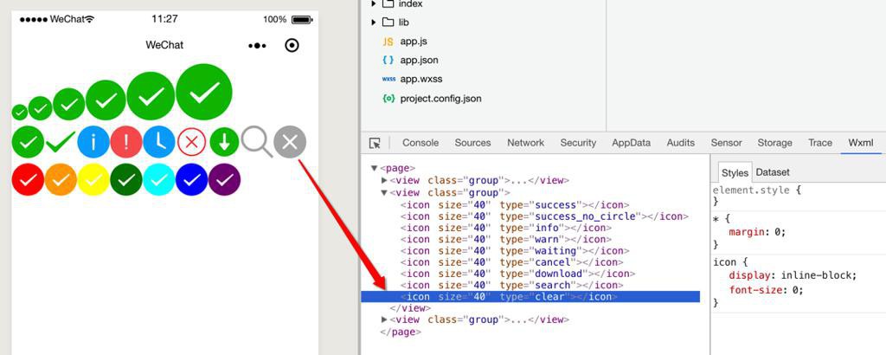Click the red warn exclamation icon
Screen dimensions: 886x355
126,141
